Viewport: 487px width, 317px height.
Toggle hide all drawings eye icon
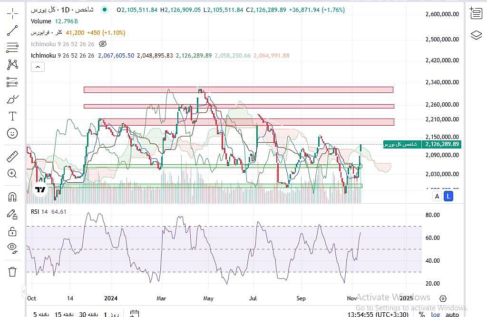coord(12,247)
